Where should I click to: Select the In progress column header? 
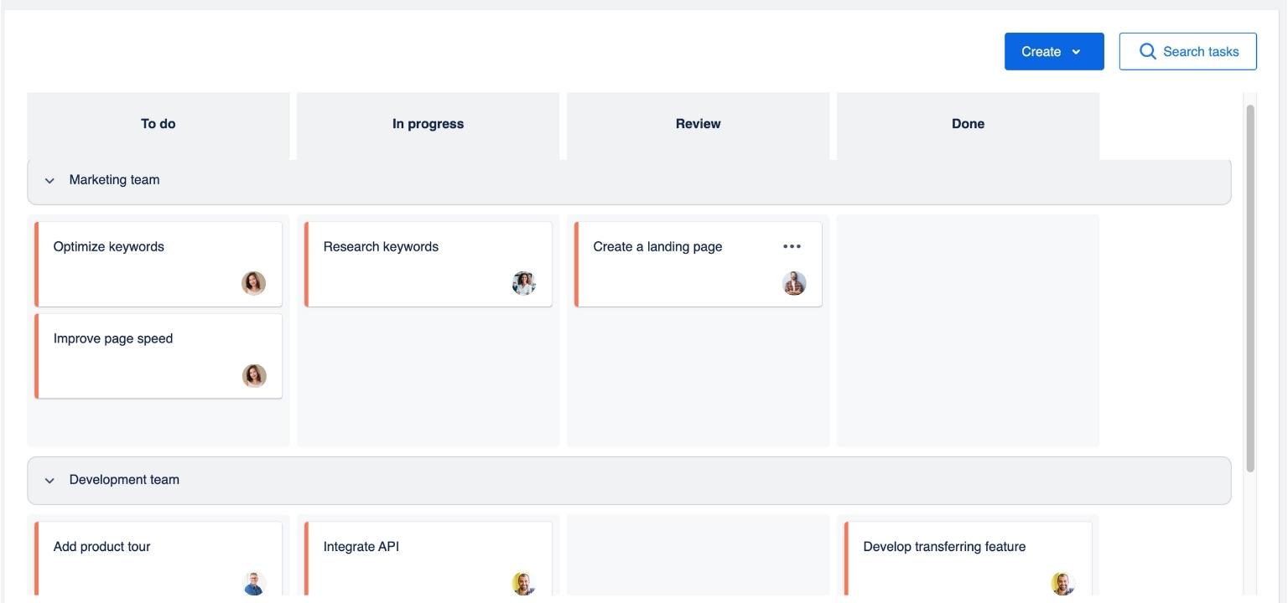tap(428, 123)
